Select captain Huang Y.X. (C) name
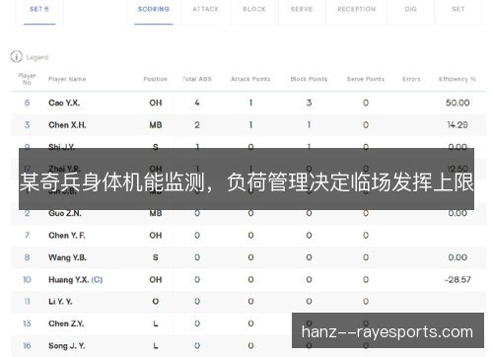Screen dimensions: 493x357 point(76,280)
